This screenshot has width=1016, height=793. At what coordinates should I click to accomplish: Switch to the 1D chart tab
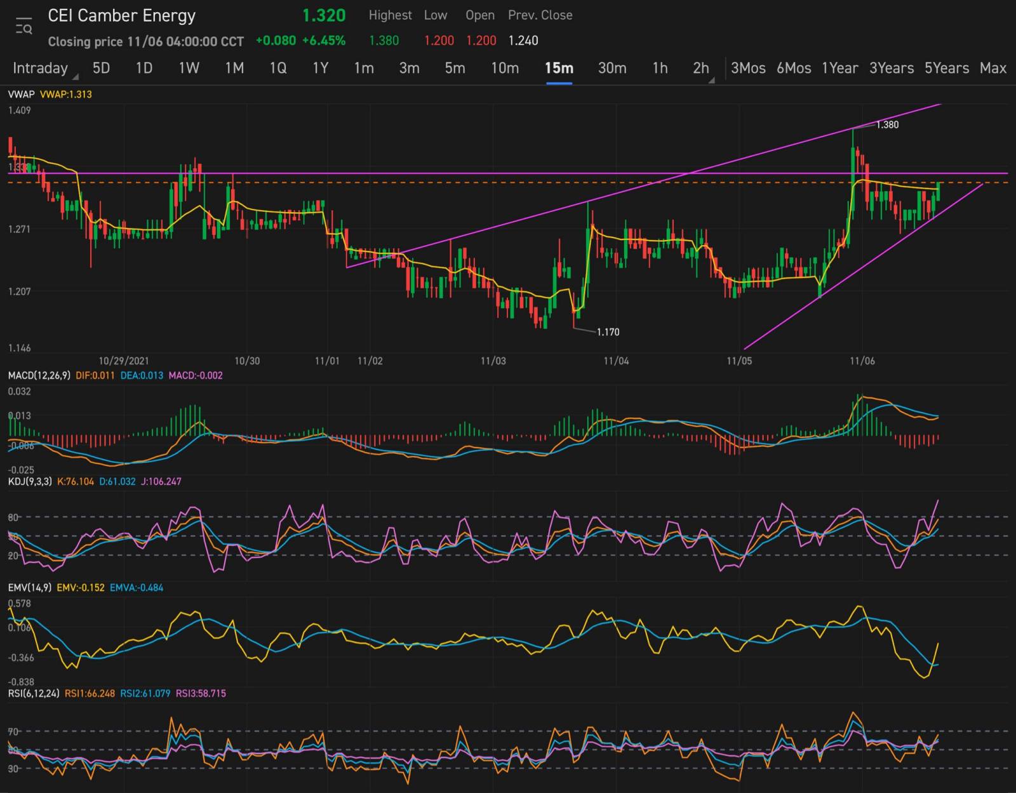coord(144,68)
